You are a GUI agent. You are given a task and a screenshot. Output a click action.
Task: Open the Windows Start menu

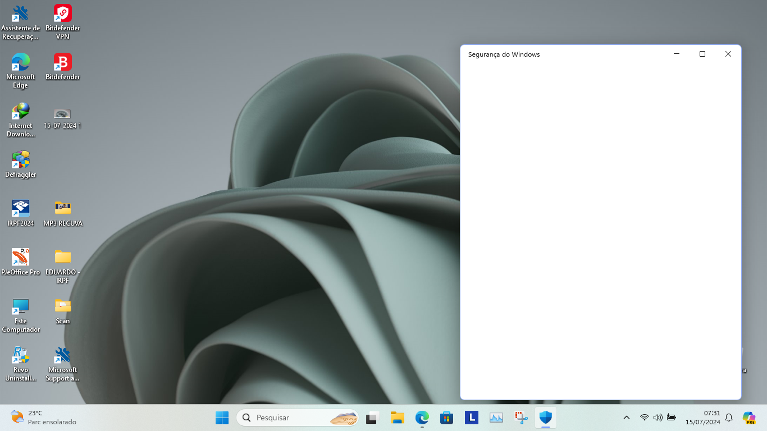pyautogui.click(x=222, y=418)
